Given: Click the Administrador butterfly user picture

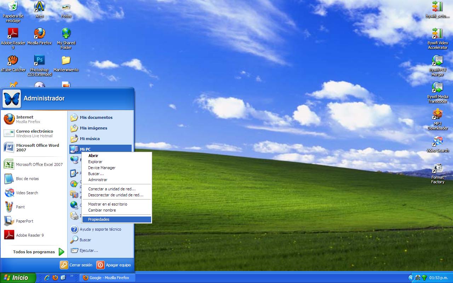Looking at the screenshot, I should [x=12, y=98].
